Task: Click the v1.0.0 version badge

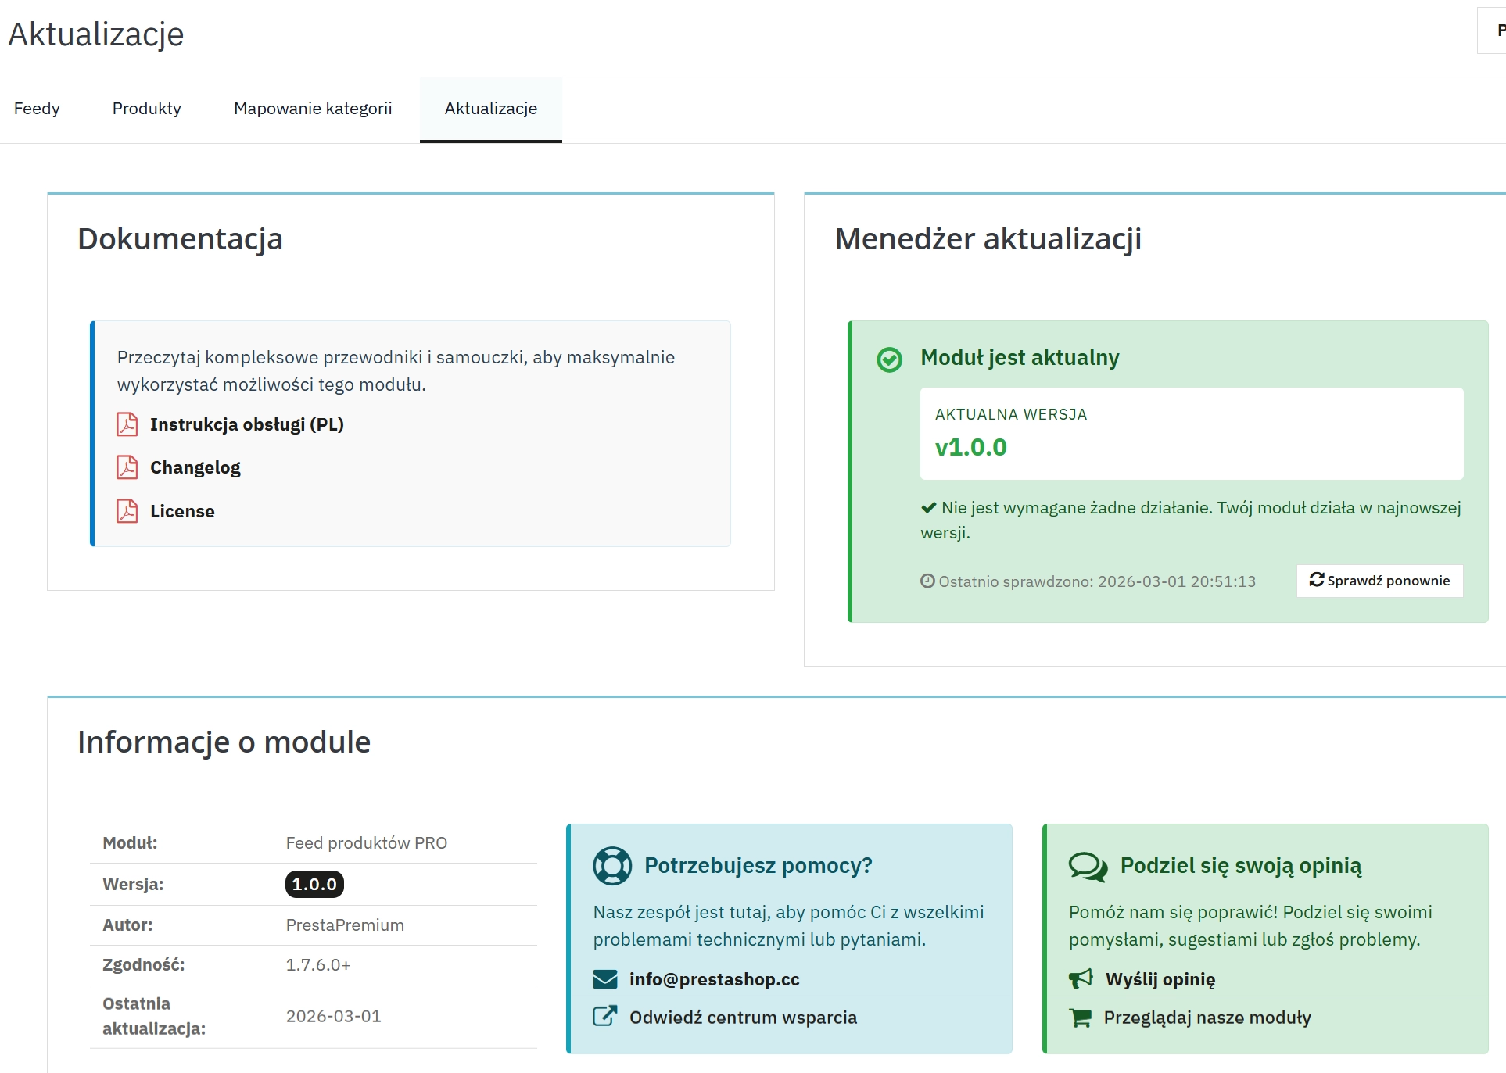Action: pyautogui.click(x=971, y=447)
